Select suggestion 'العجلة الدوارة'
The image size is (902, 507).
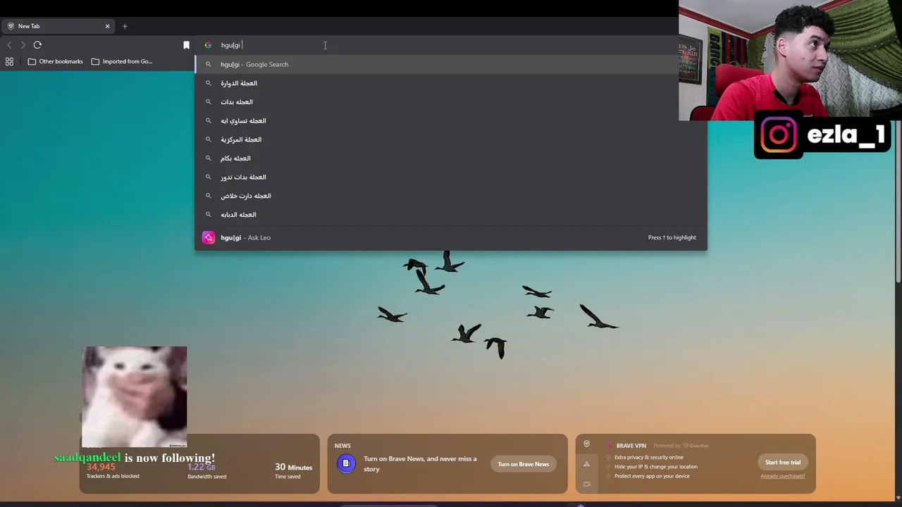click(451, 83)
